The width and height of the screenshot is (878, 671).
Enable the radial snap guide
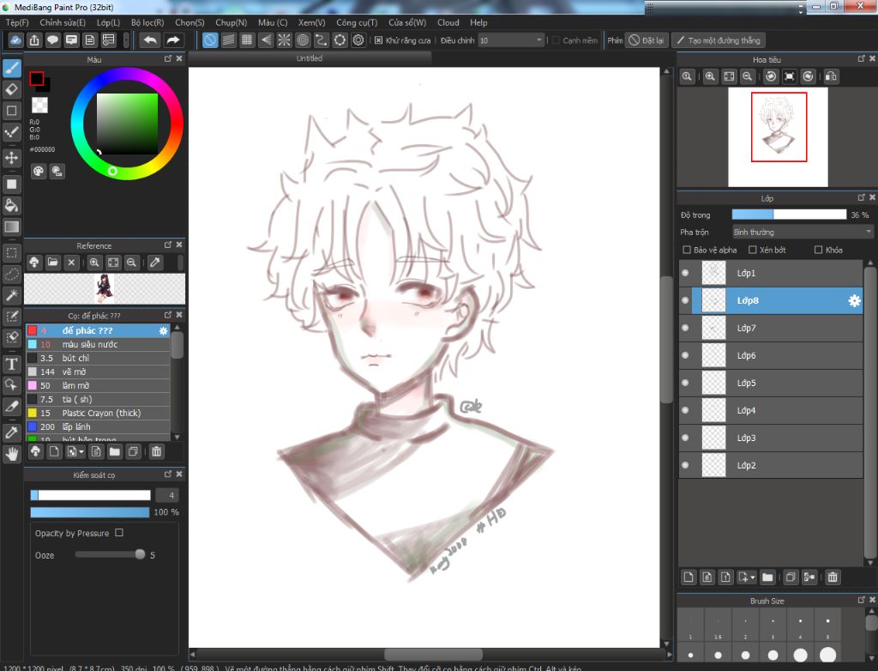pyautogui.click(x=285, y=40)
